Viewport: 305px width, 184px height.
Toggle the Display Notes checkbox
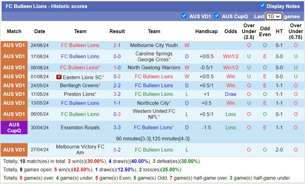click(x=263, y=6)
